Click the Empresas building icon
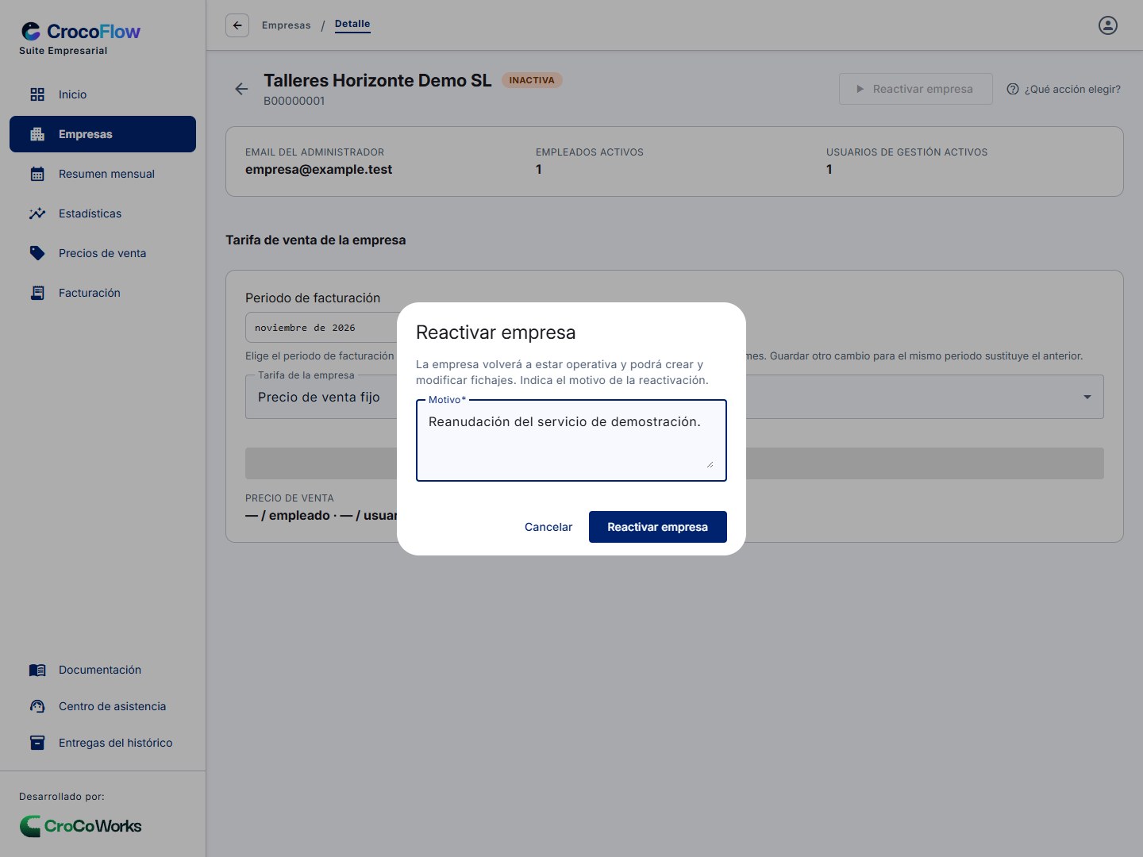Image resolution: width=1143 pixels, height=857 pixels. [x=37, y=134]
